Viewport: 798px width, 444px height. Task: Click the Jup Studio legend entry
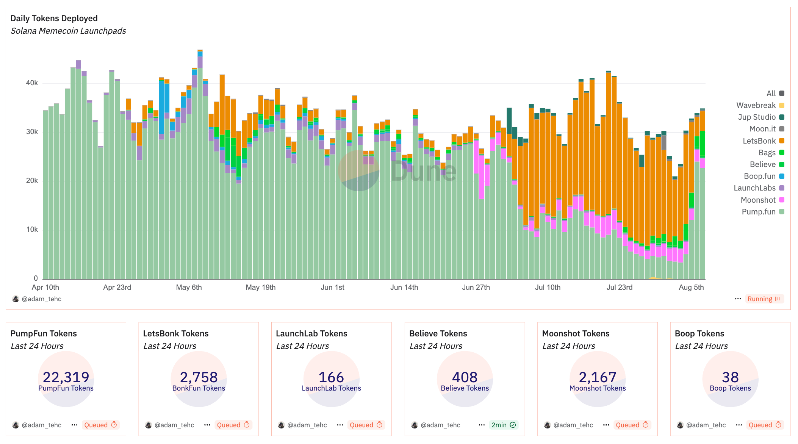[x=757, y=117]
